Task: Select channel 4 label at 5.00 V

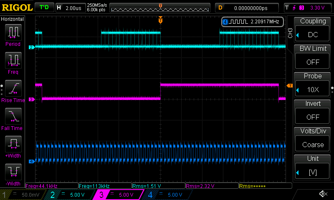Action: 167,195
